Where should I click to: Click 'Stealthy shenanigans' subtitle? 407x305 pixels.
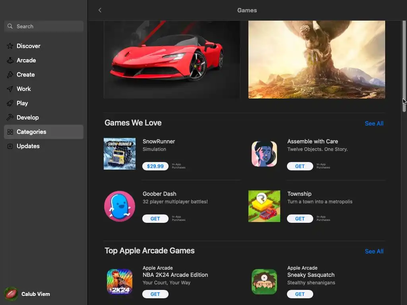311,283
